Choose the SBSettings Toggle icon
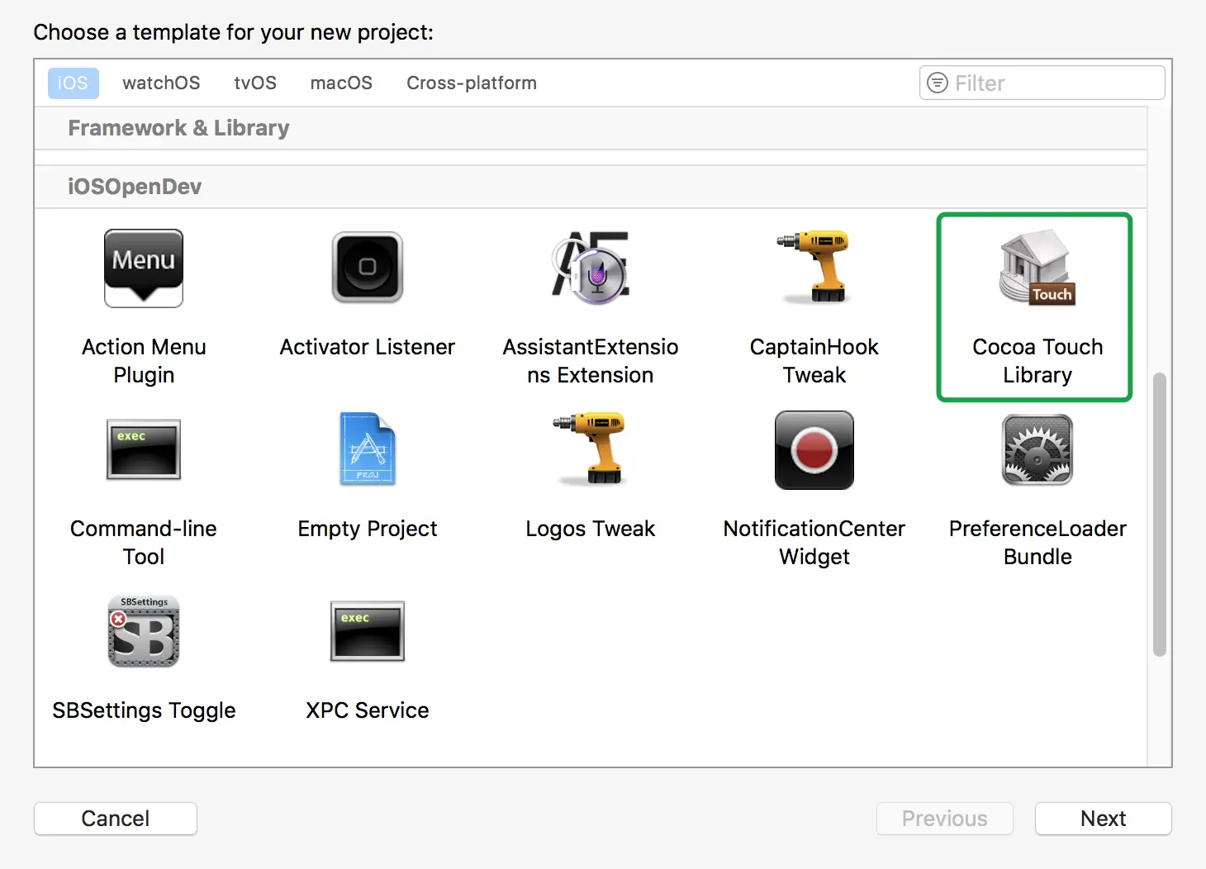1206x869 pixels. pyautogui.click(x=144, y=632)
